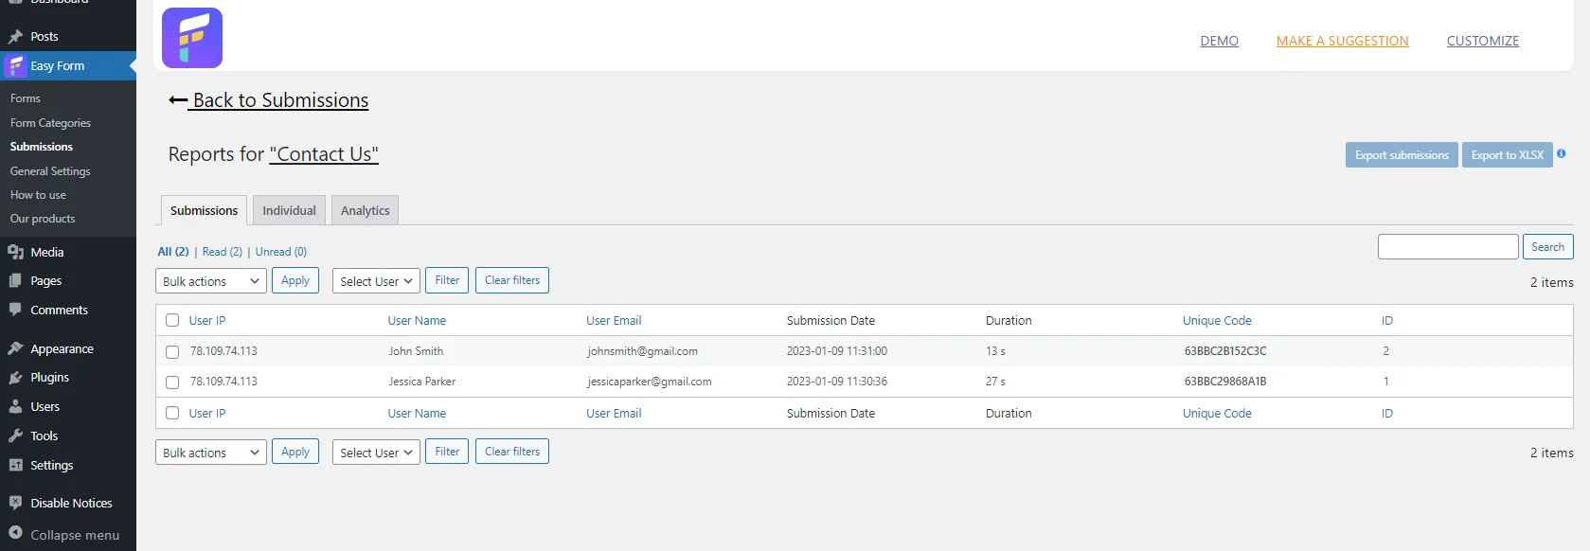Screen dimensions: 1590x551
Task: Sort by ID column header
Action: 1387,321
